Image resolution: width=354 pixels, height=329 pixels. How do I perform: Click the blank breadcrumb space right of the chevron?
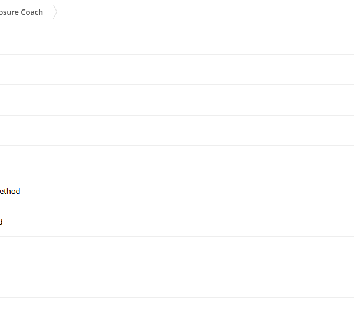click(205, 12)
